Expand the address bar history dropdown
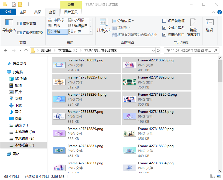The height and width of the screenshot is (180, 223). (x=153, y=51)
